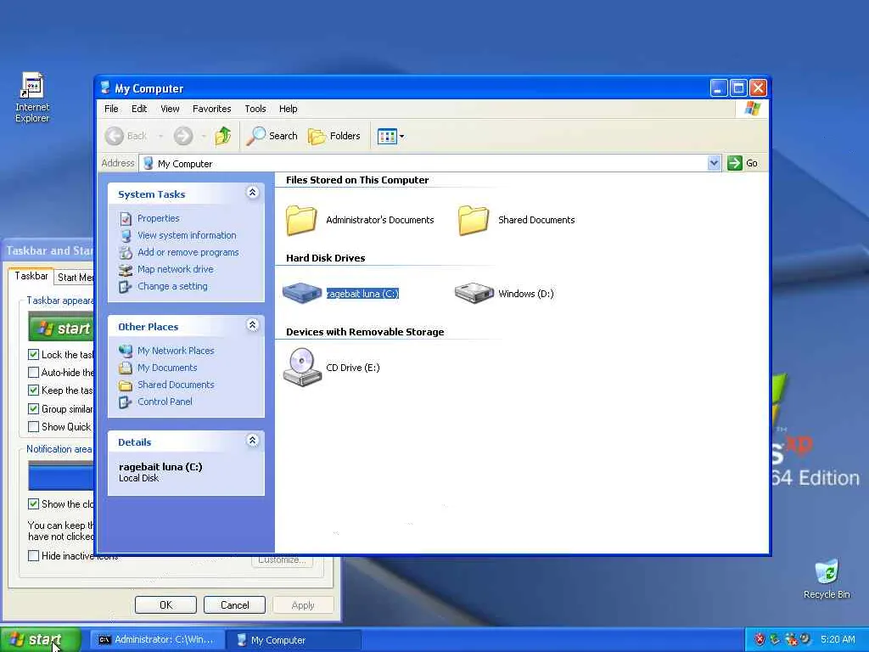Screen dimensions: 869x652
Task: Click the Up folder toolbar icon
Action: [223, 136]
